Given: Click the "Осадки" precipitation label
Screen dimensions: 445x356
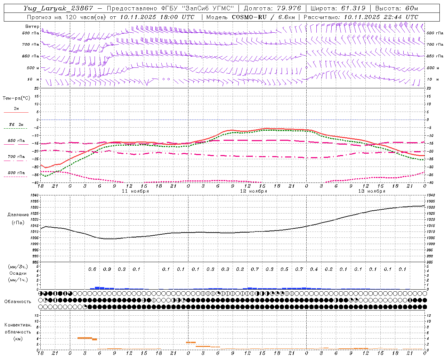Looking at the screenshot, I should 18,273.
